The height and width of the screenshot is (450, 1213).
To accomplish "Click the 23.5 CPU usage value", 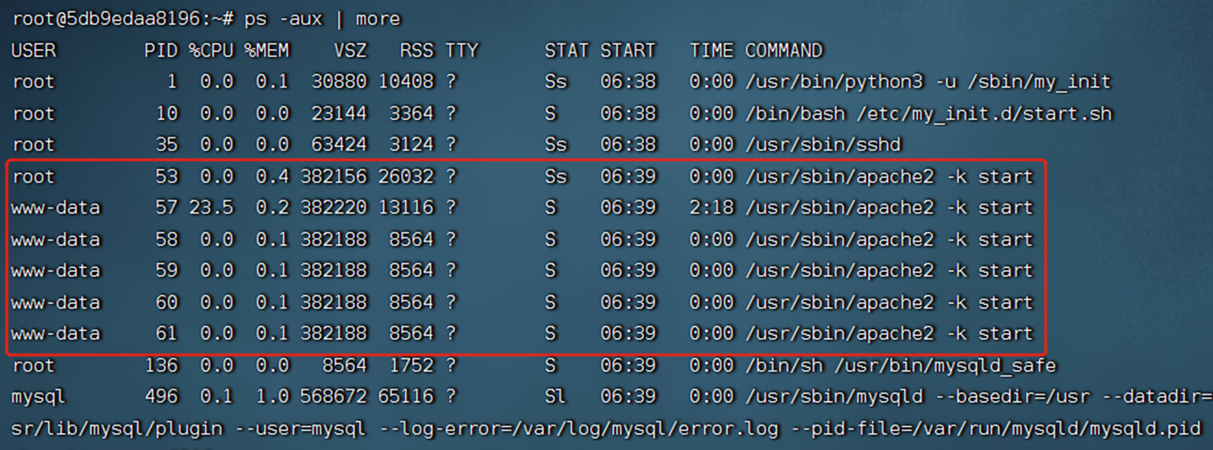I will click(x=211, y=208).
